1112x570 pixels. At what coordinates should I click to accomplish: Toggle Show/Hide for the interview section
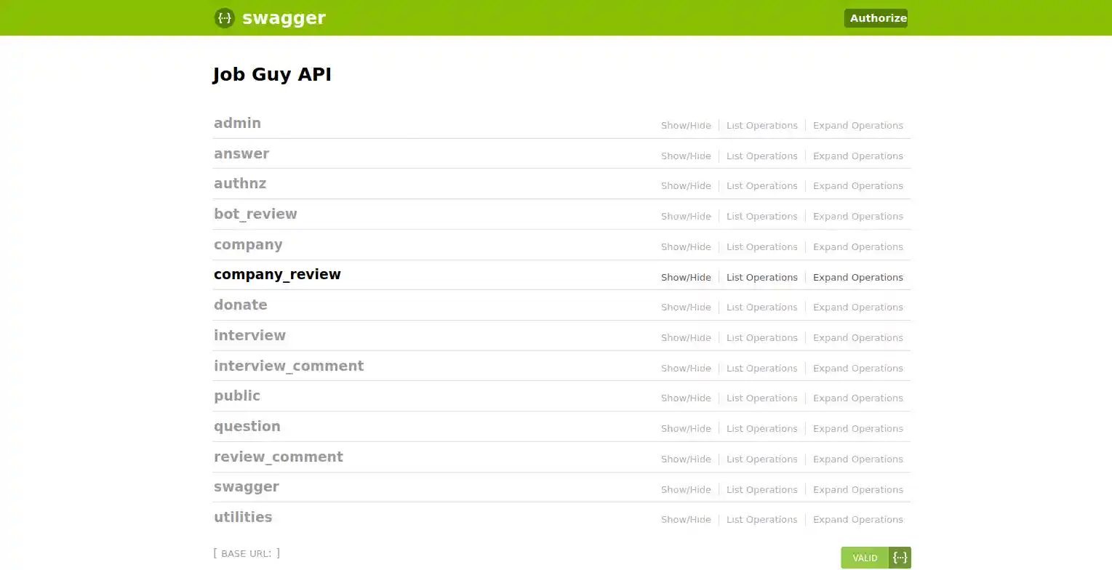pyautogui.click(x=685, y=337)
